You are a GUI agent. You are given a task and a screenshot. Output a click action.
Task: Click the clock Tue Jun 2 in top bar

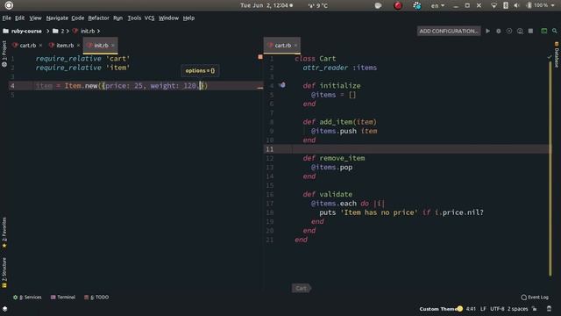pyautogui.click(x=266, y=6)
